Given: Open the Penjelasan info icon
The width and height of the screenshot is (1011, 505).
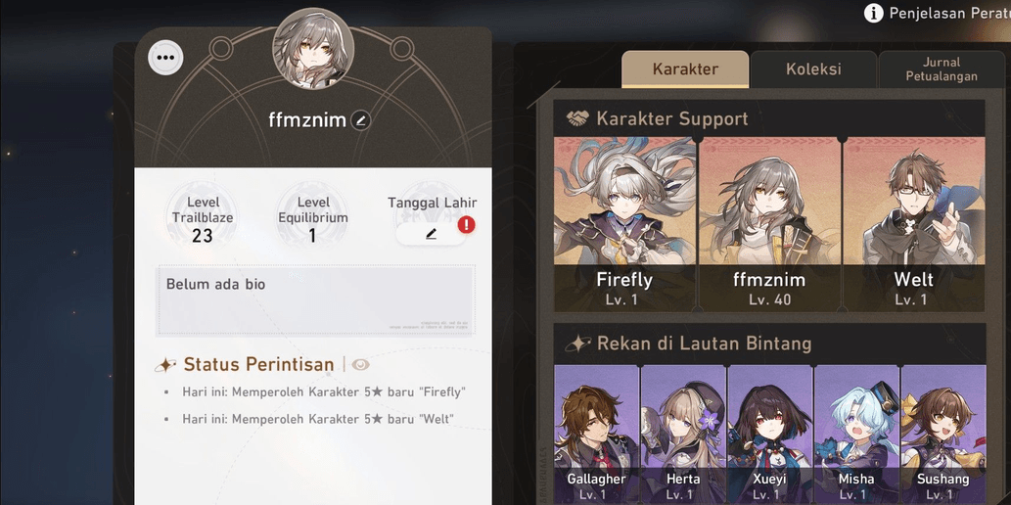Looking at the screenshot, I should click(873, 13).
